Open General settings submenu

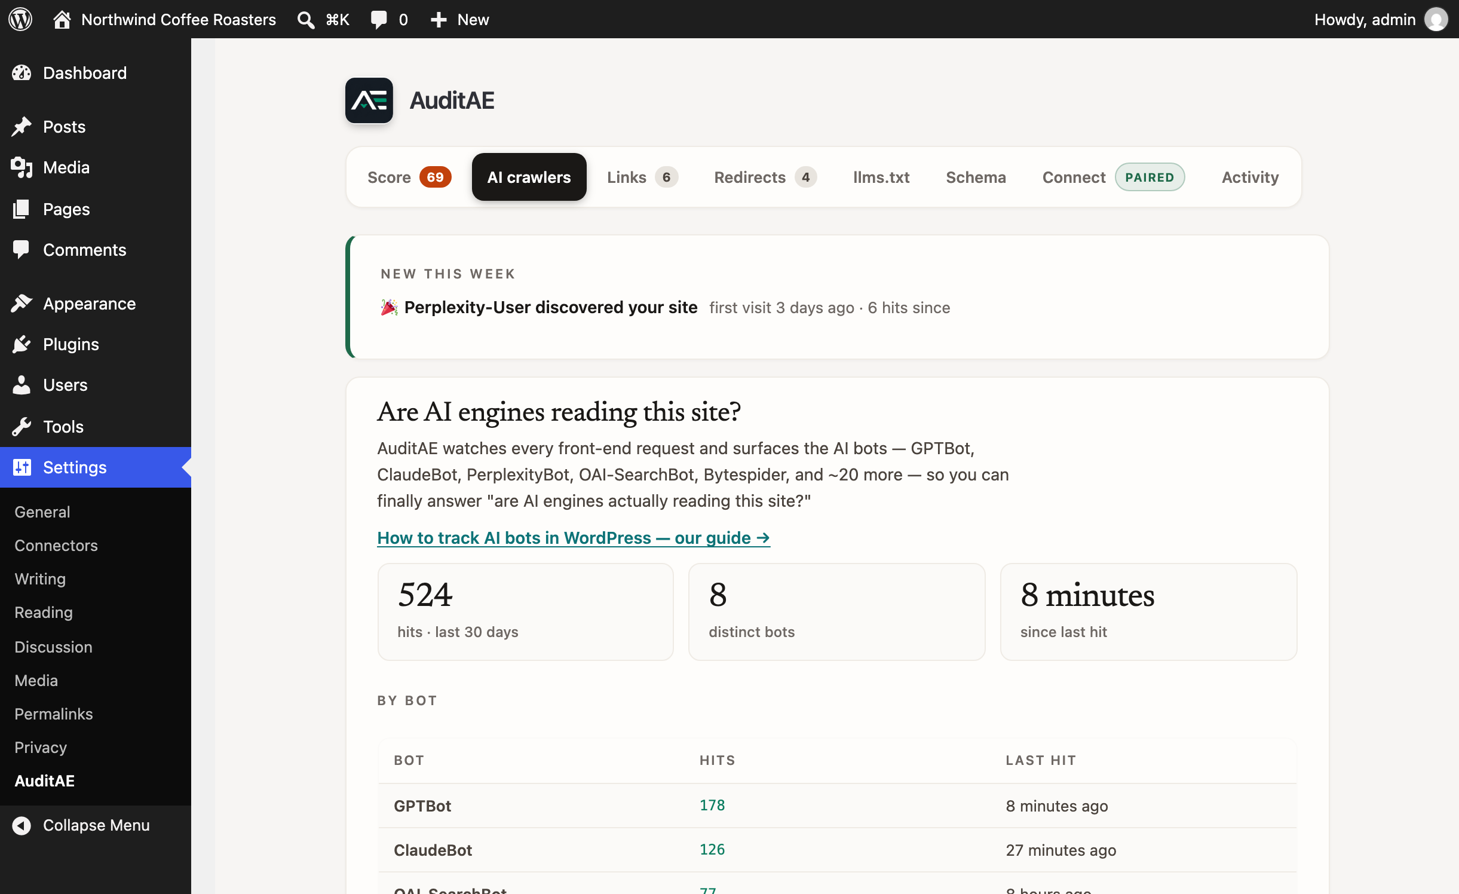click(x=42, y=512)
